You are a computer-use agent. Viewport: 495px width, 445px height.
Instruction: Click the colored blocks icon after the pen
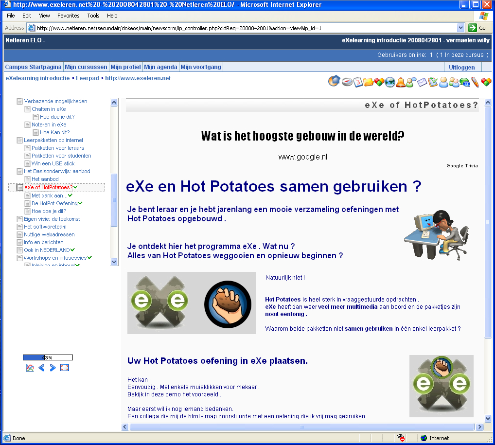(x=486, y=82)
